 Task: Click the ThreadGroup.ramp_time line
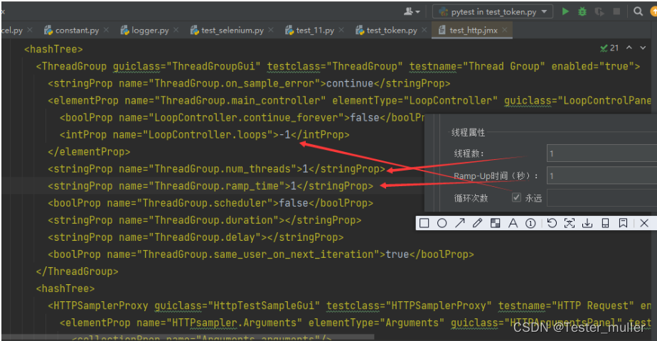(x=210, y=186)
